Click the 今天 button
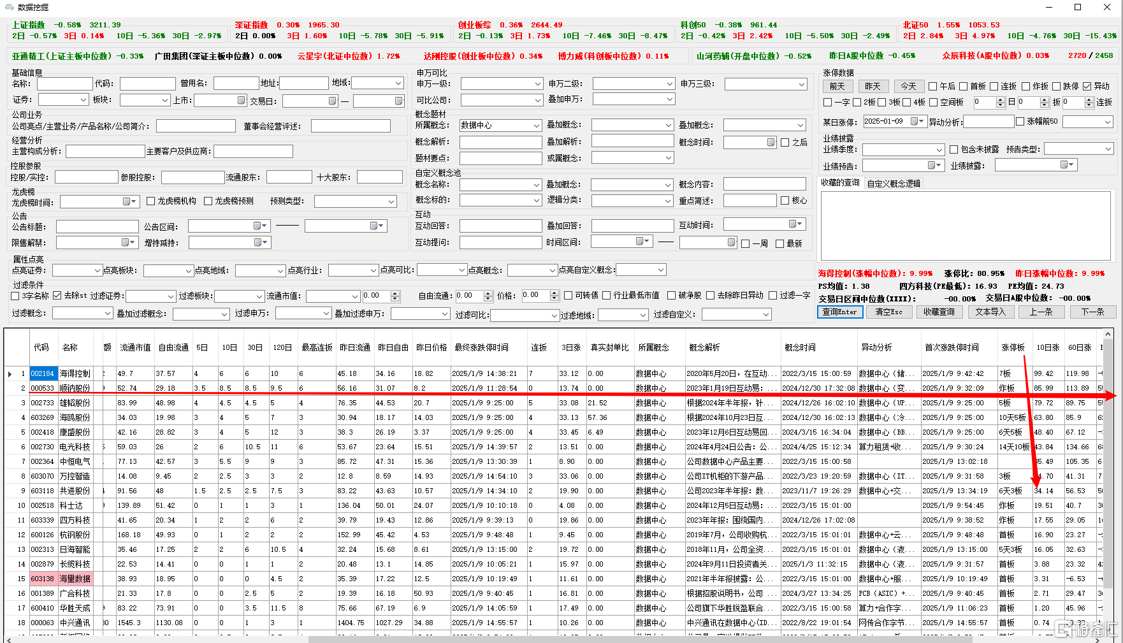Screen dimensions: 1123x643 pos(908,86)
